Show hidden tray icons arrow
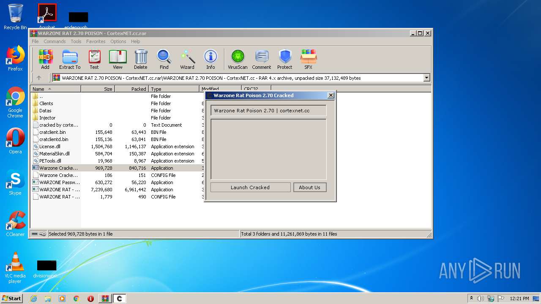Viewport: 541px width, 304px height. pyautogui.click(x=471, y=299)
